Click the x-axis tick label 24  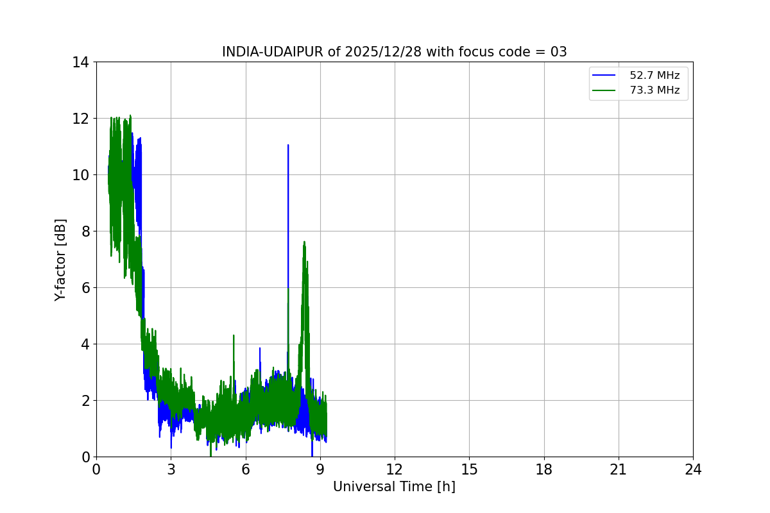pyautogui.click(x=693, y=469)
